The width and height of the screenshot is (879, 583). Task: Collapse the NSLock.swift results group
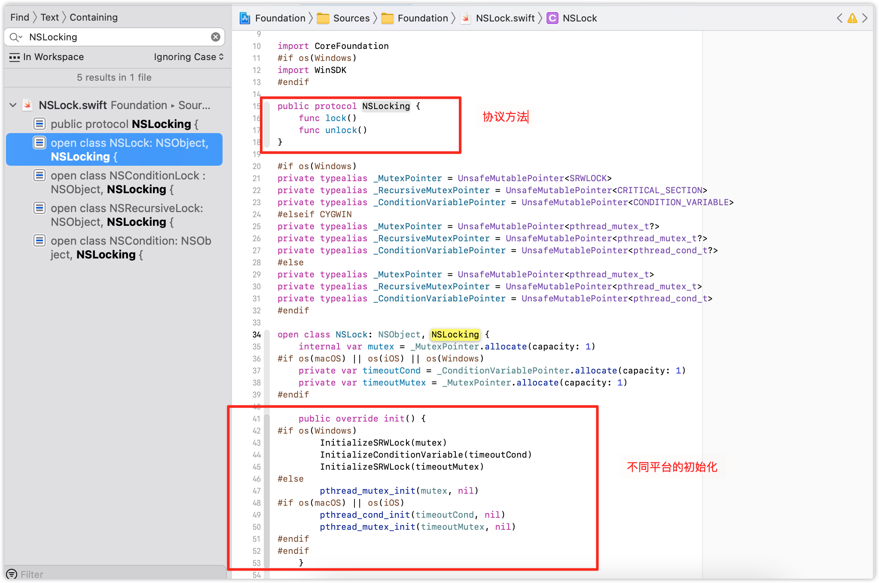[x=13, y=105]
